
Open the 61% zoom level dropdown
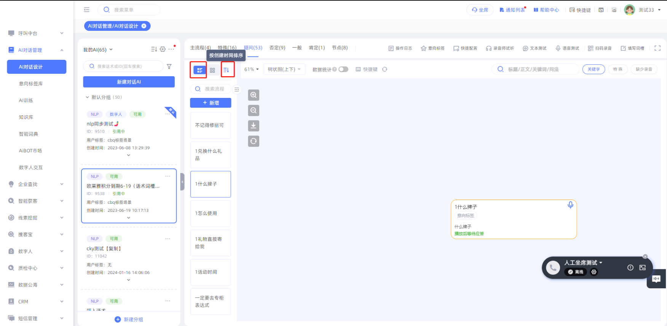(251, 69)
